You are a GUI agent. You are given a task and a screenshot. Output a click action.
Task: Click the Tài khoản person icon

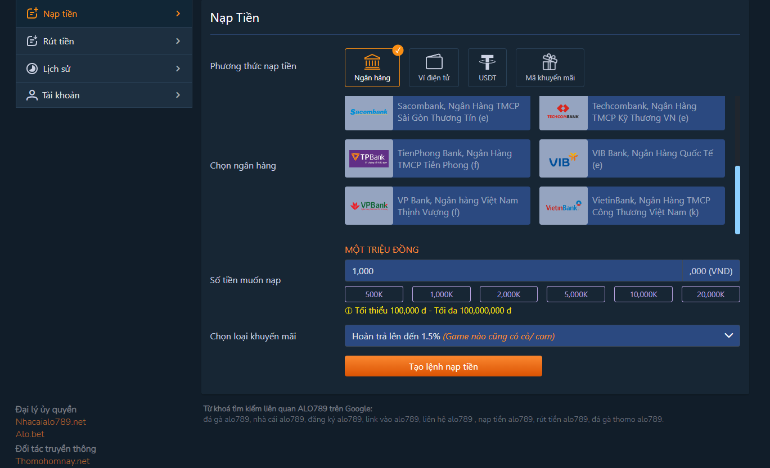click(x=32, y=95)
